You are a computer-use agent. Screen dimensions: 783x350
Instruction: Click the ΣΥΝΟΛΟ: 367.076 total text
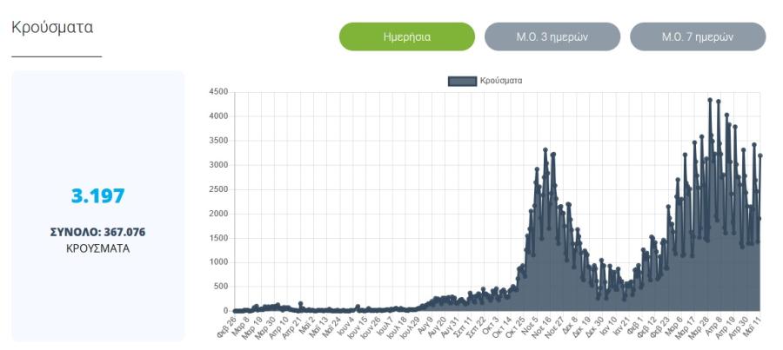[97, 233]
